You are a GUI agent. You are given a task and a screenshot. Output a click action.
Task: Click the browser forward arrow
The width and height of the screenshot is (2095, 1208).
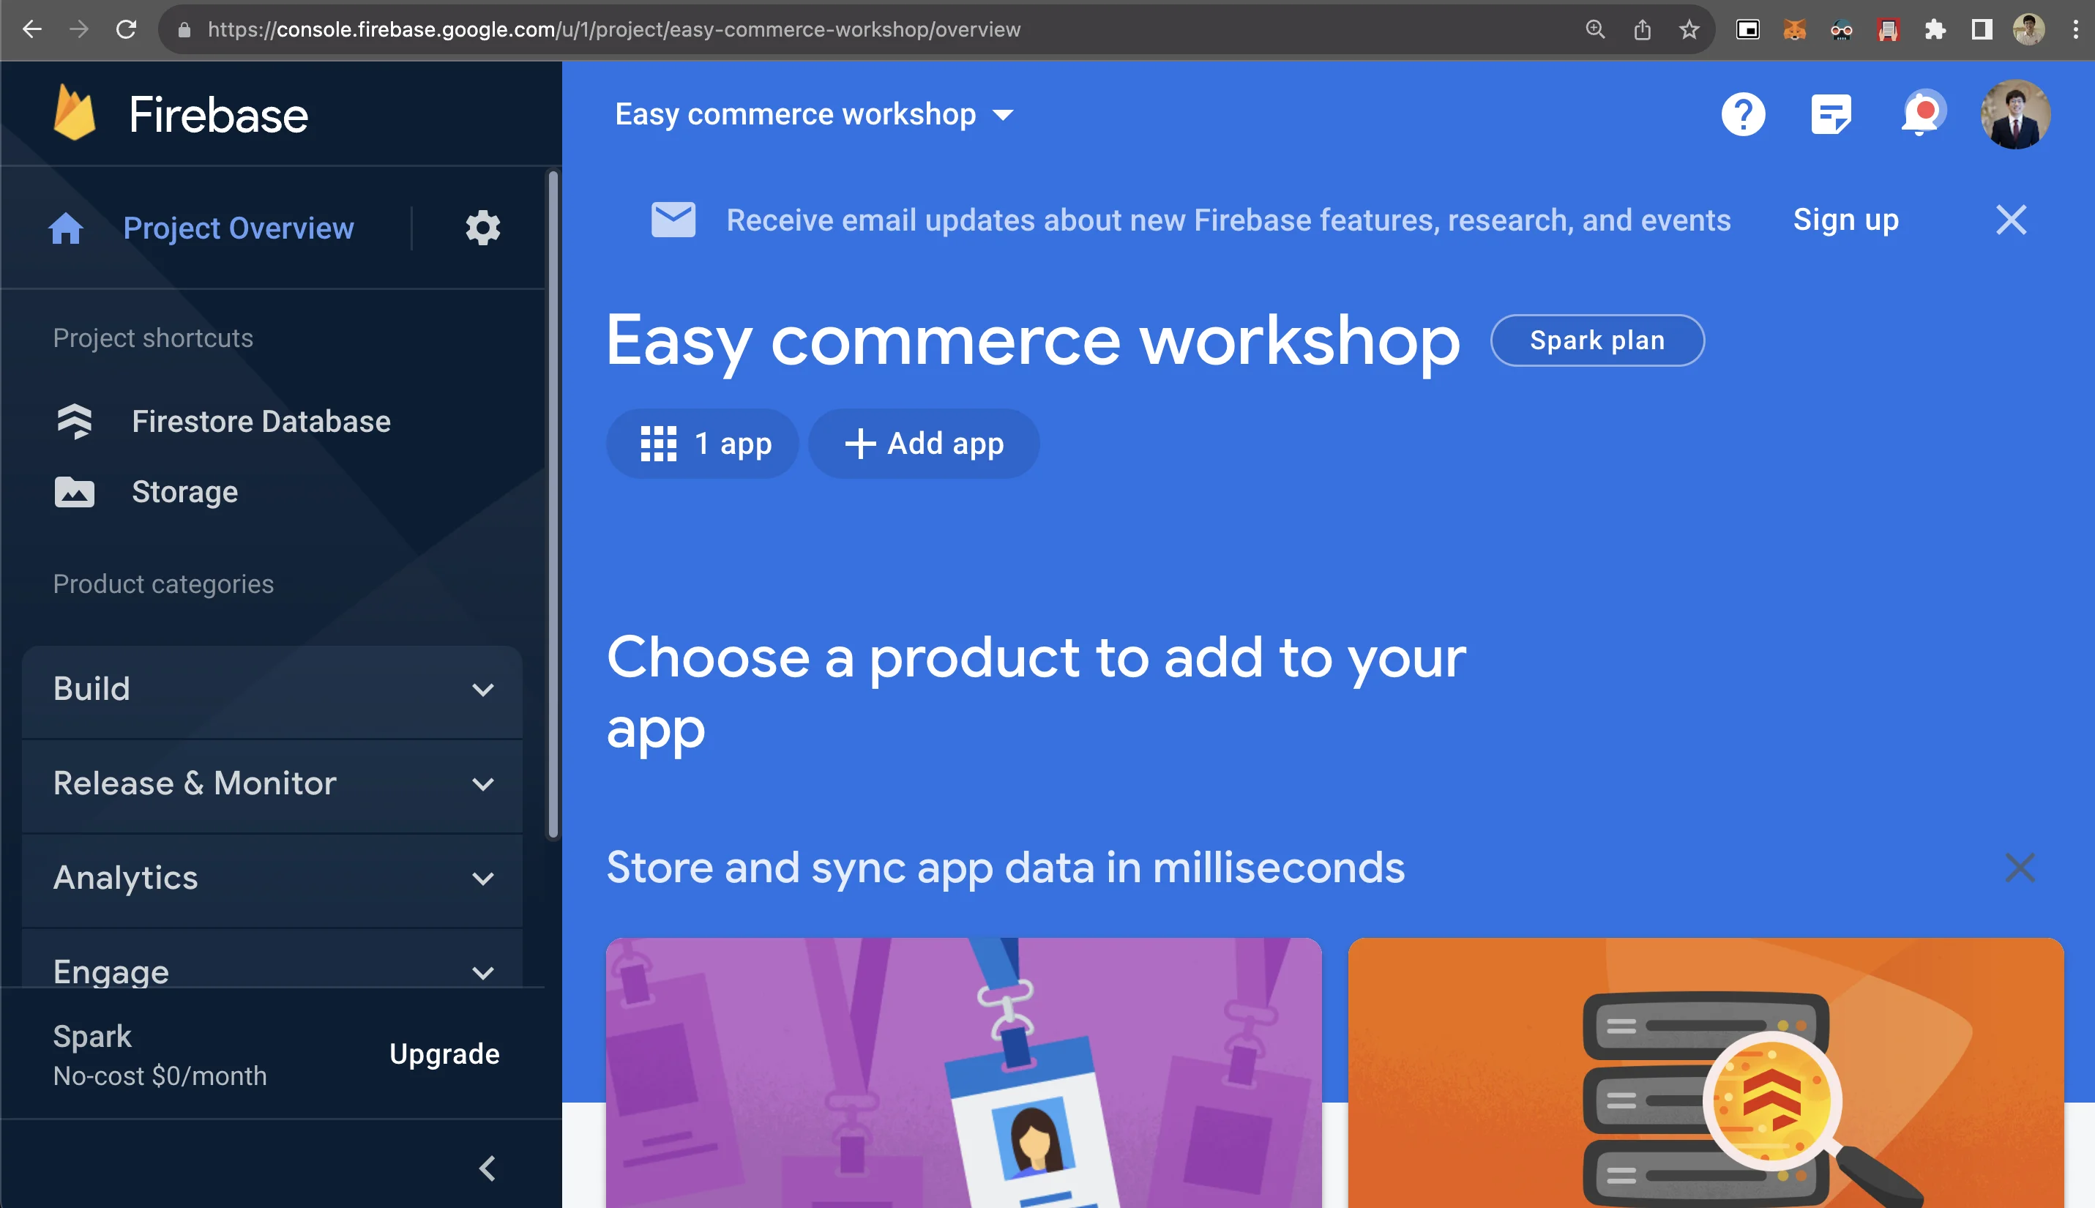pyautogui.click(x=79, y=30)
